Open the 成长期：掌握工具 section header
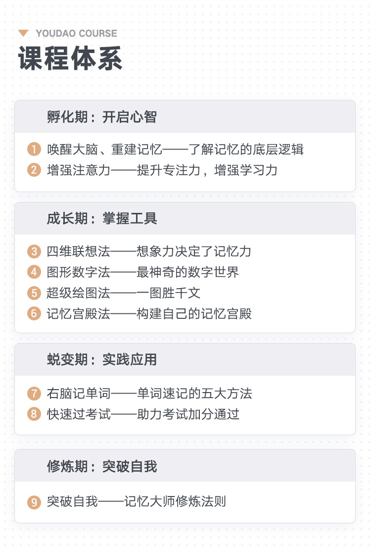 coord(185,219)
